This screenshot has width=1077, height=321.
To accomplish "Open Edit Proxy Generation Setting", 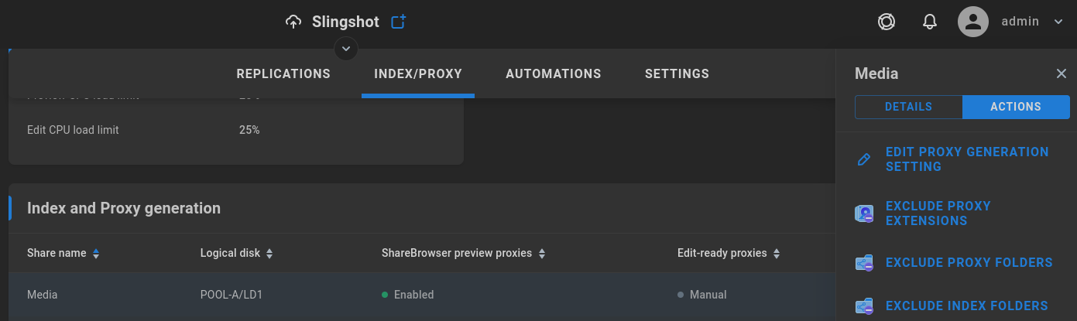I will (967, 159).
